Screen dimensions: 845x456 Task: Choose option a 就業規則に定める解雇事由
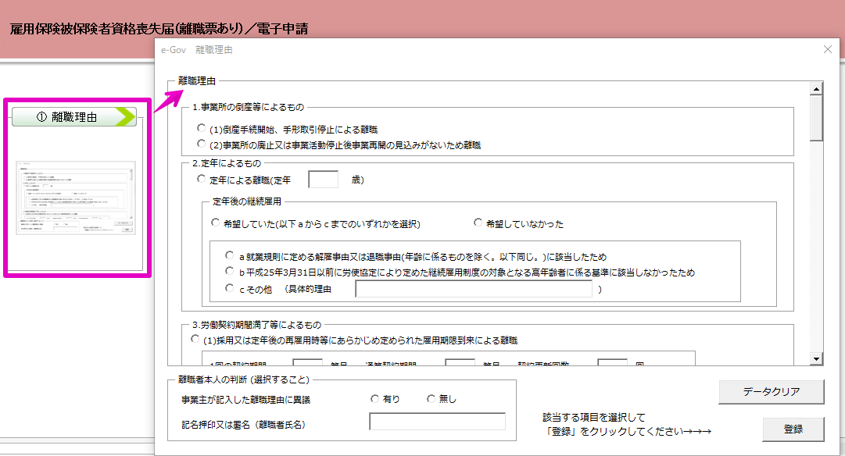(230, 256)
